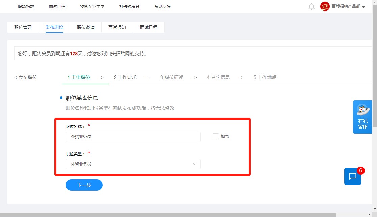Click the red company logo avatar

[x=325, y=6]
